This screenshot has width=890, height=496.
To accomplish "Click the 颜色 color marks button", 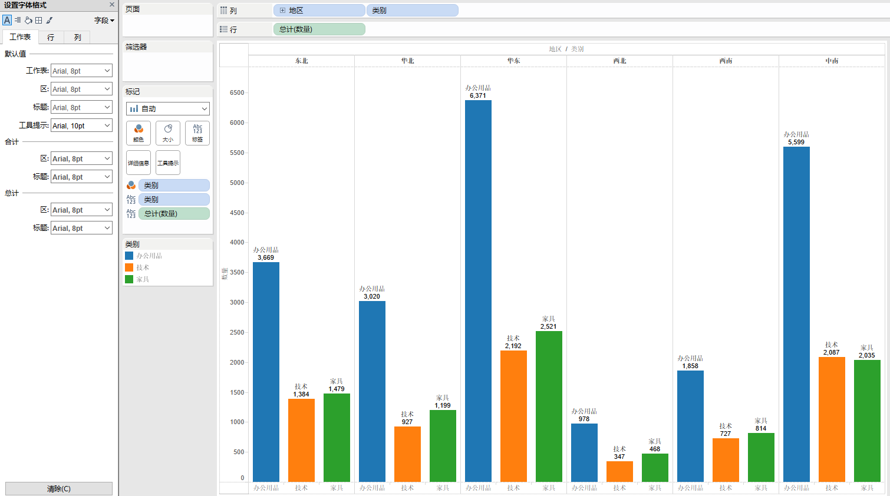I will [139, 133].
